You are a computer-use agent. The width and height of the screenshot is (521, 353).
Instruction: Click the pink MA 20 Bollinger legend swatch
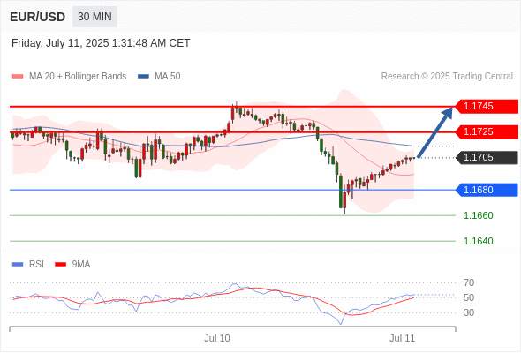[18, 77]
